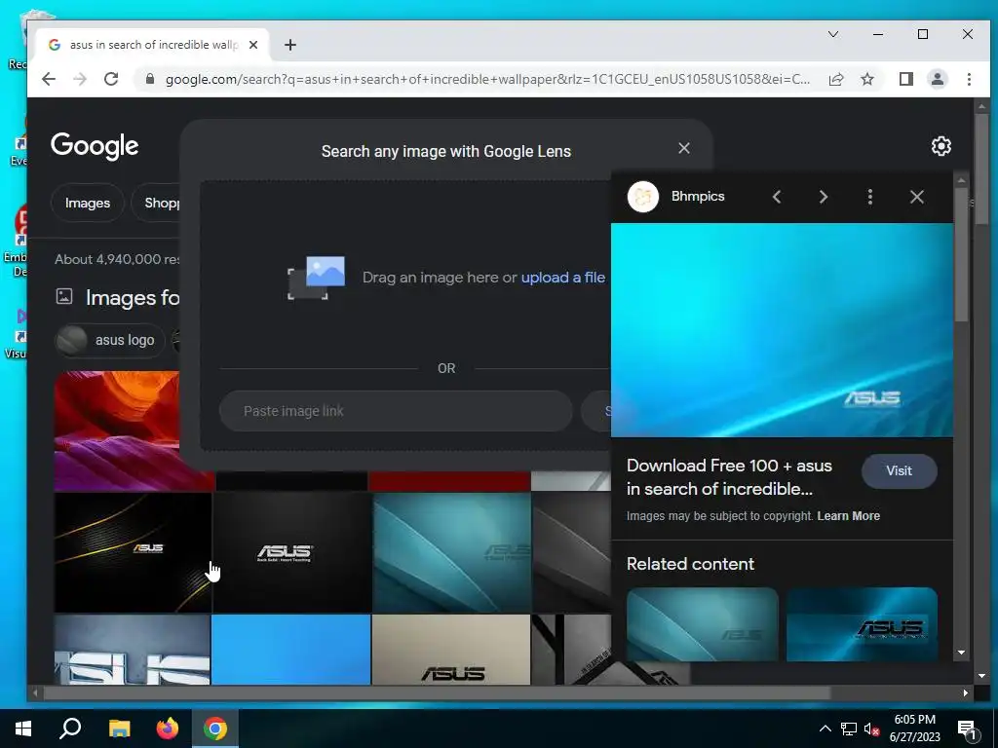The image size is (998, 748).
Task: Open tab search dropdown chevron
Action: [833, 34]
